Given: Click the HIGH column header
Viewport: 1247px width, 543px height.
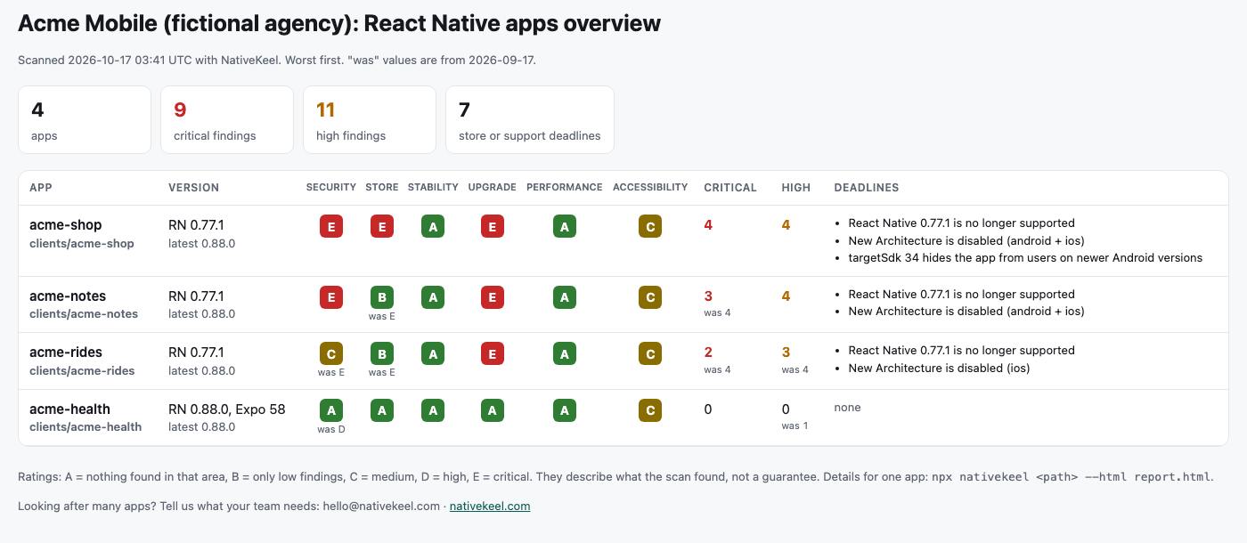Looking at the screenshot, I should [x=796, y=188].
